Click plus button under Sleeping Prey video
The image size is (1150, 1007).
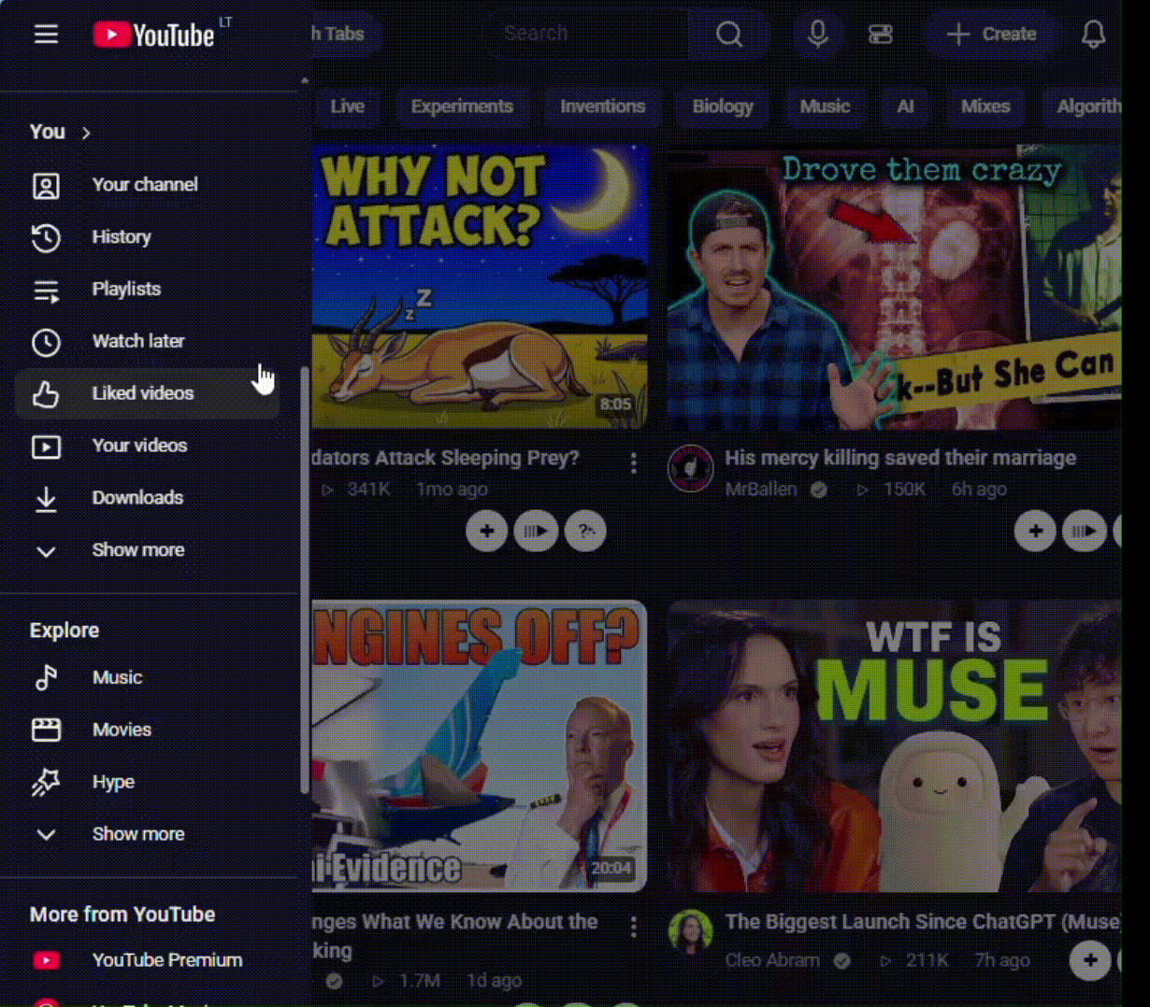(x=487, y=532)
